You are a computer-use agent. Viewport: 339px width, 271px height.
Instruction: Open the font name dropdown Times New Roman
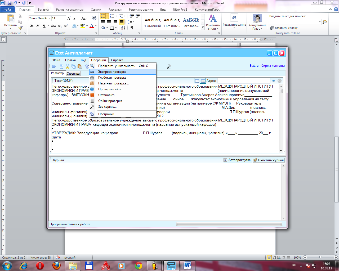click(x=49, y=18)
